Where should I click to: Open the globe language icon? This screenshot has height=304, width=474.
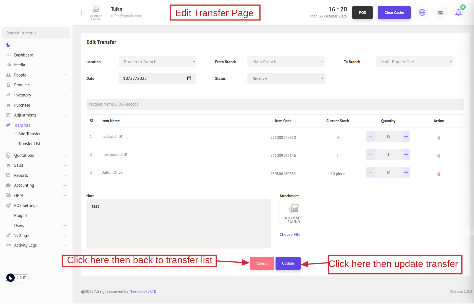pyautogui.click(x=422, y=12)
